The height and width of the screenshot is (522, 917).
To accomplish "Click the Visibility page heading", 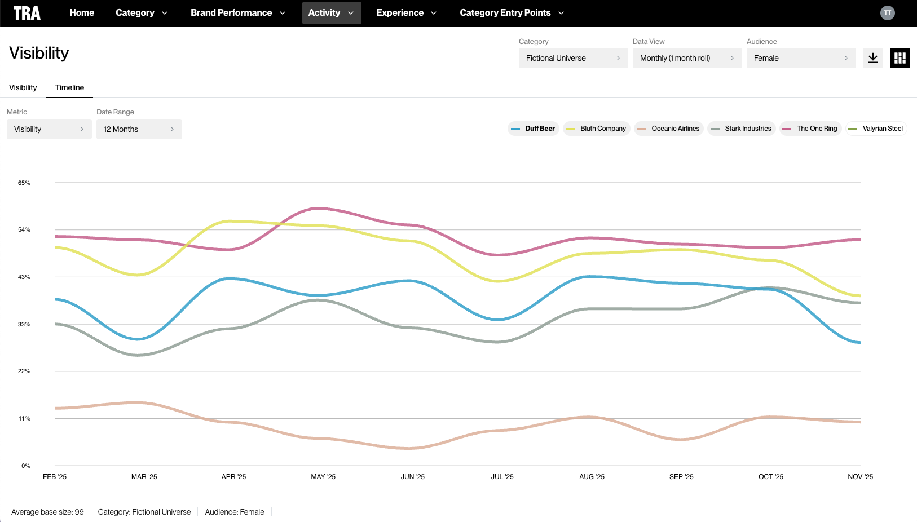I will pos(39,53).
